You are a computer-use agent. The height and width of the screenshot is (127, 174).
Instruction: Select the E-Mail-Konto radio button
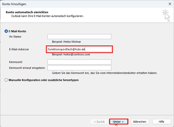(6, 31)
